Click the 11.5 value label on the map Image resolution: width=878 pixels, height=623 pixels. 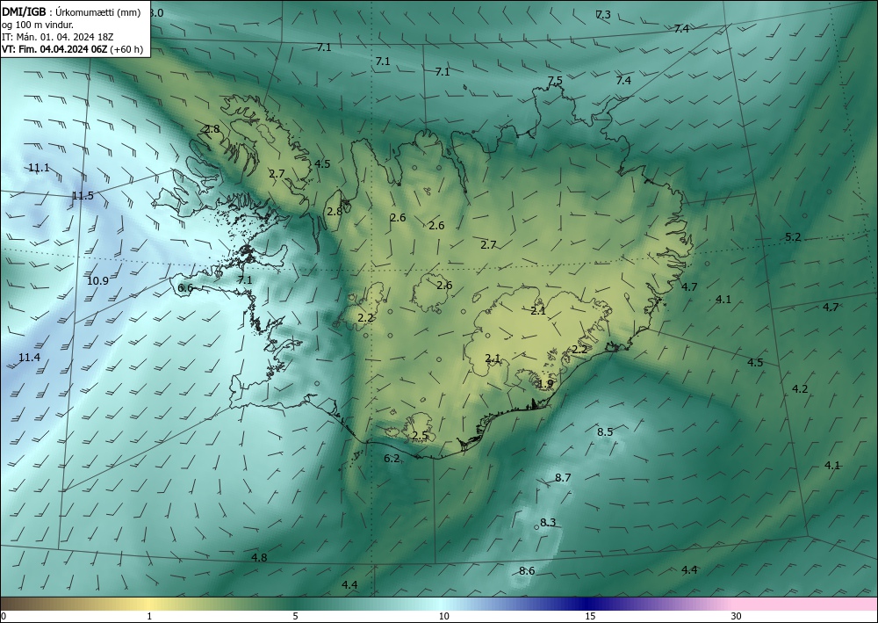[x=83, y=196]
